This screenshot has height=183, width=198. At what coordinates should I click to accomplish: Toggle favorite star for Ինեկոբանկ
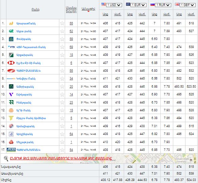pos(62,102)
